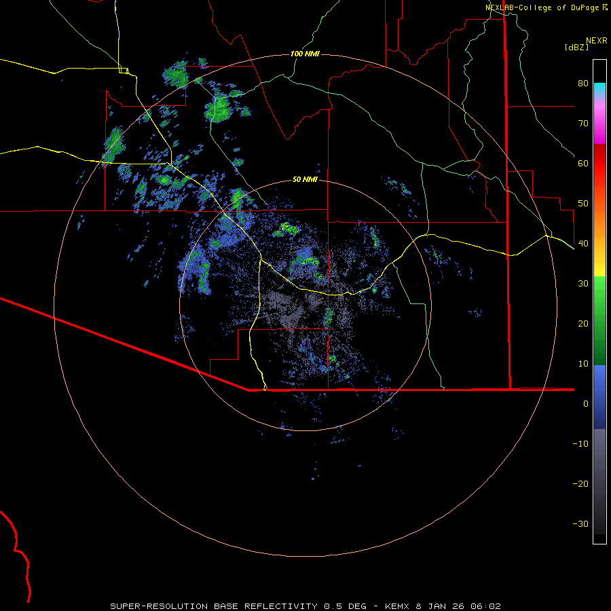Click the 30 value on dBZ scale

[583, 284]
